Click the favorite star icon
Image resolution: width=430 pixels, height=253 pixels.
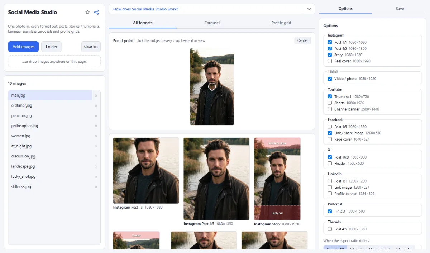87,12
